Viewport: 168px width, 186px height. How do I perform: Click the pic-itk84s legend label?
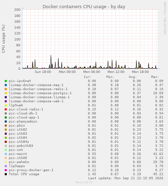(x=19, y=142)
